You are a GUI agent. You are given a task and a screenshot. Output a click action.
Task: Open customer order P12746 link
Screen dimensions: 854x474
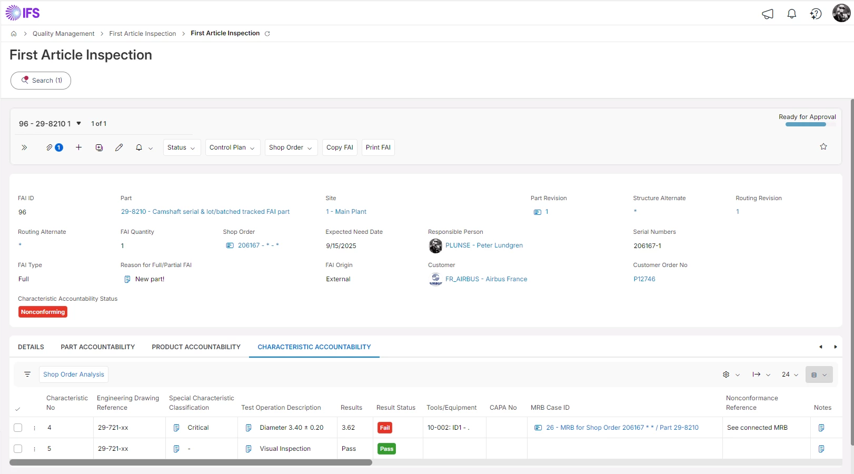pyautogui.click(x=644, y=279)
